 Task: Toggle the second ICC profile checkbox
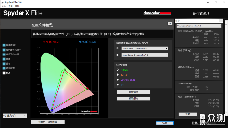pyautogui.click(x=117, y=55)
